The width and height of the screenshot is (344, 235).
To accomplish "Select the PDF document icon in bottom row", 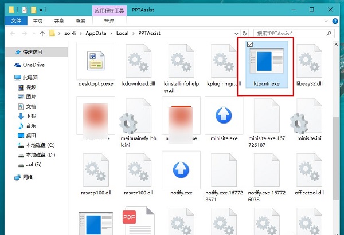I will [x=138, y=221].
